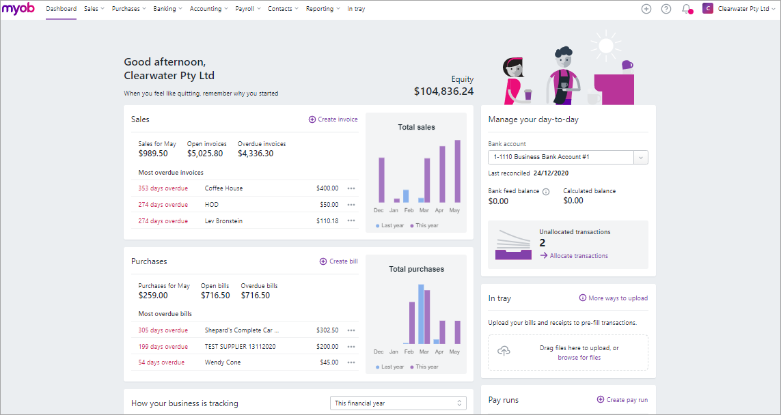Click the Clearwater business avatar icon
Image resolution: width=781 pixels, height=415 pixels.
(707, 8)
